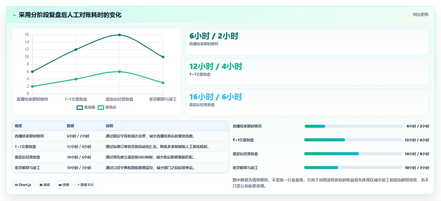
Task: Select table cell 12小时 / 4小时
Action: tap(79, 147)
